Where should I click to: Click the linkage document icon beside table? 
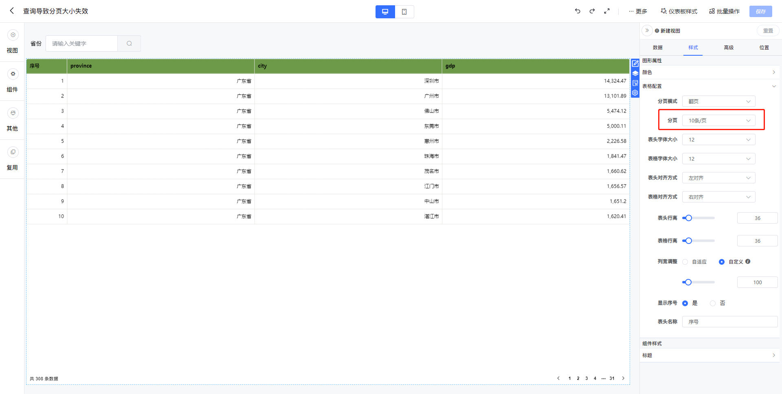tap(635, 83)
